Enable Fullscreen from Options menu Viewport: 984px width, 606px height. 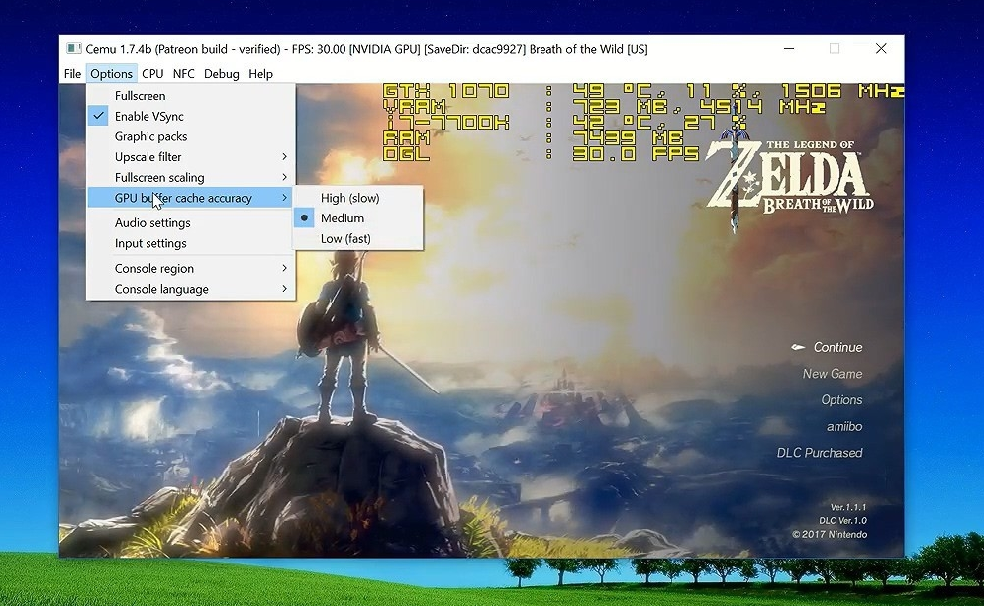pos(141,96)
